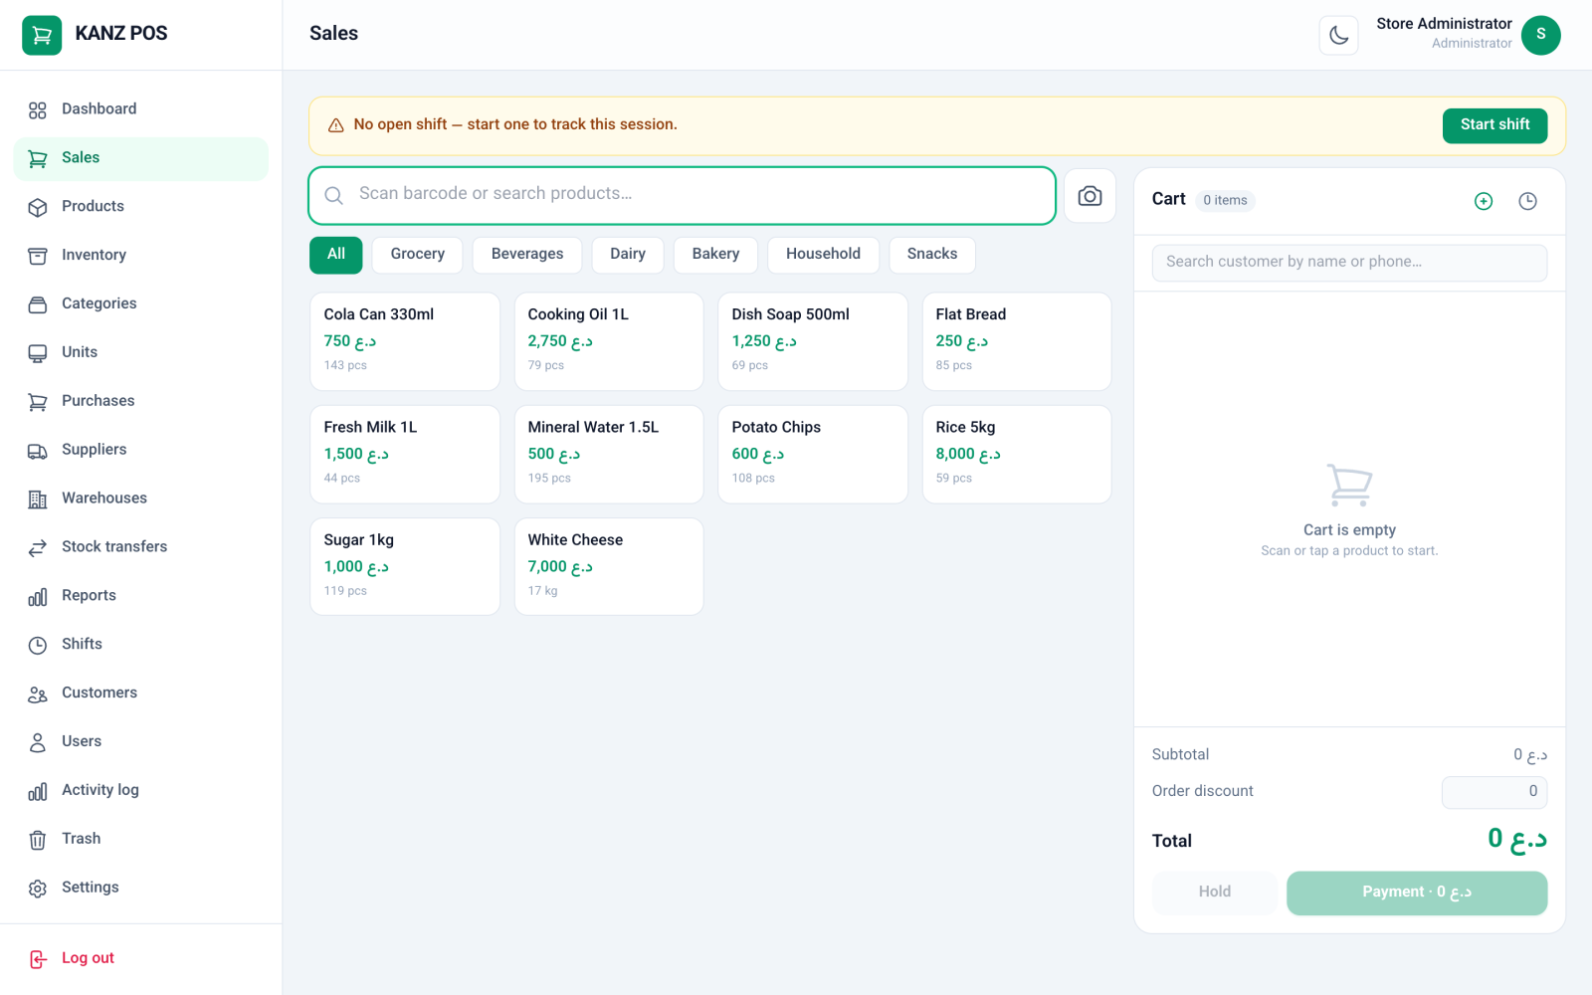Screen dimensions: 1592x995
Task: Open Users person icon
Action: [x=38, y=743]
